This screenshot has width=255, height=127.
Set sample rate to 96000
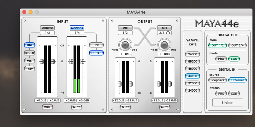tap(193, 54)
